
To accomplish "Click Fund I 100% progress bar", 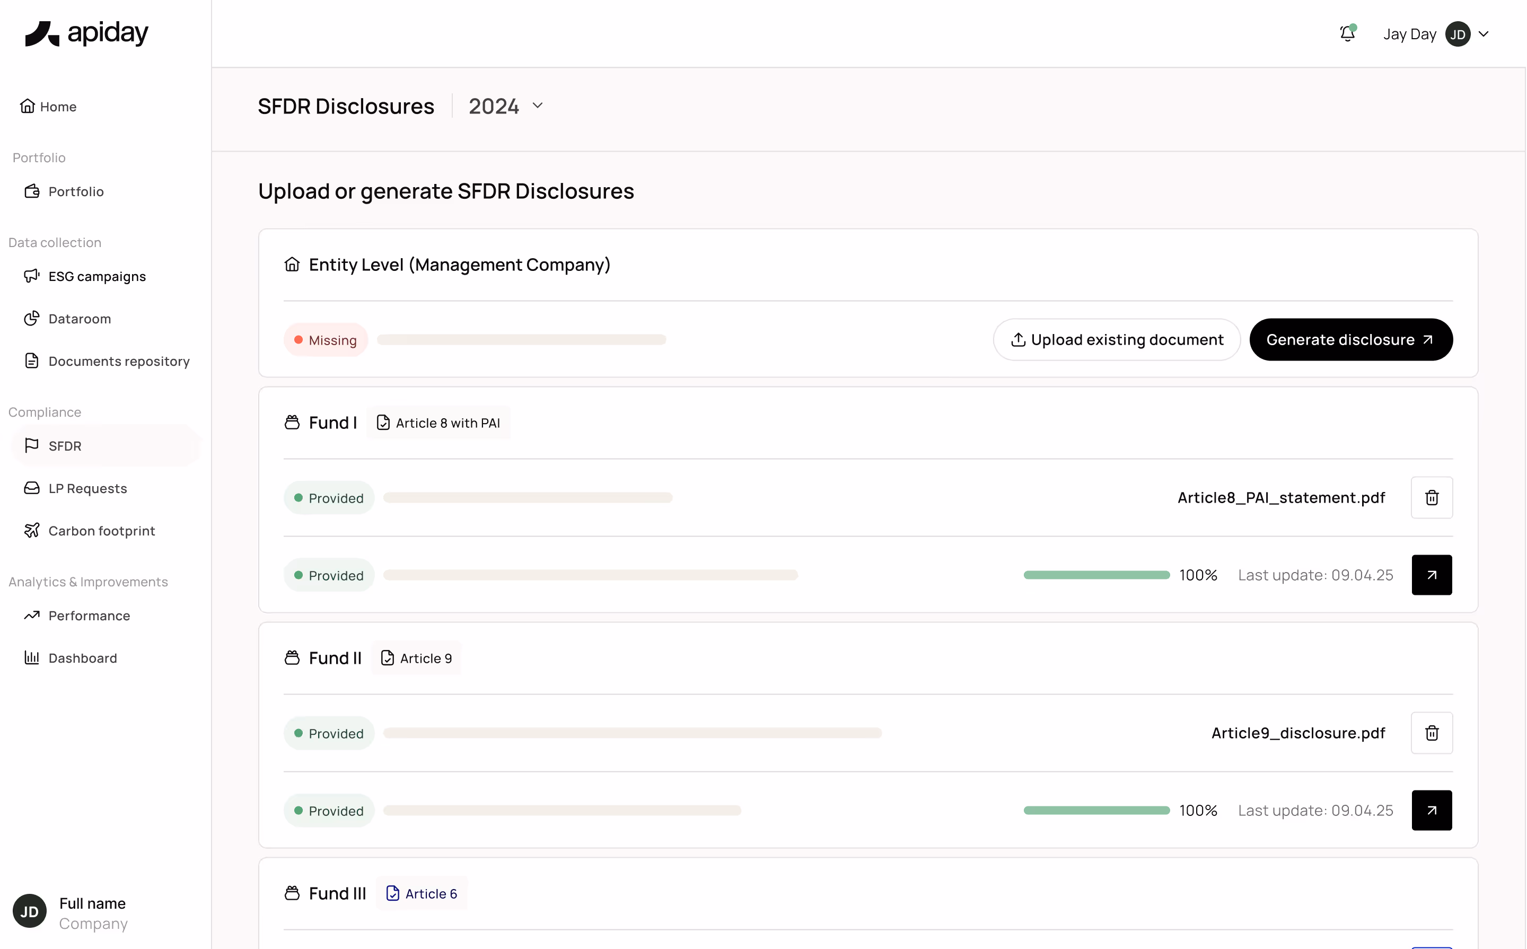I will (1096, 575).
